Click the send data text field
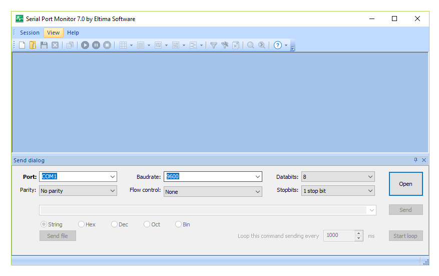 [x=203, y=210]
